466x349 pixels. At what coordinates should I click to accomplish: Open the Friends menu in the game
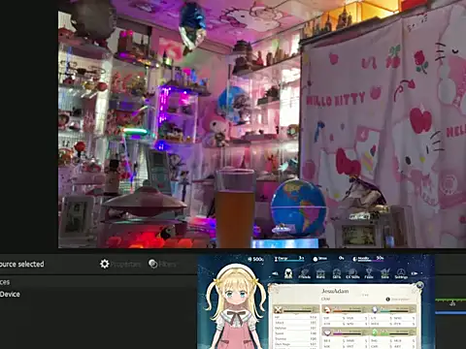tap(304, 274)
